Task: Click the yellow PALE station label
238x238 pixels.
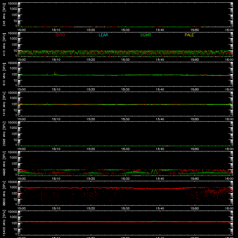Action: [189, 35]
